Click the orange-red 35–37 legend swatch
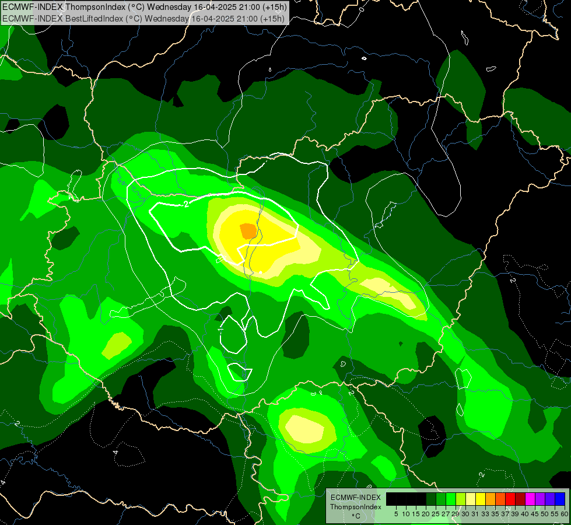 [500, 499]
